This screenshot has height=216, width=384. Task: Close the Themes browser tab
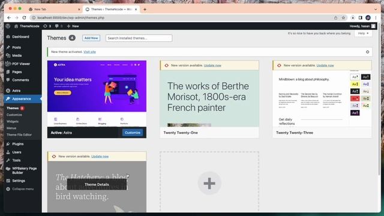pos(136,10)
